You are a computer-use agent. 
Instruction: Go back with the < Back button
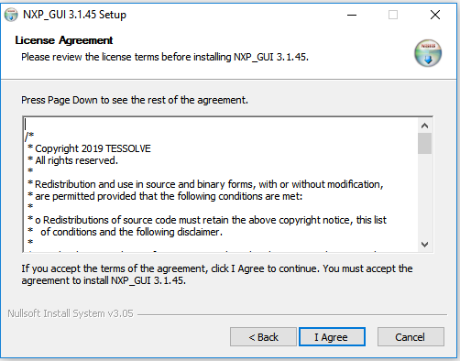point(263,337)
